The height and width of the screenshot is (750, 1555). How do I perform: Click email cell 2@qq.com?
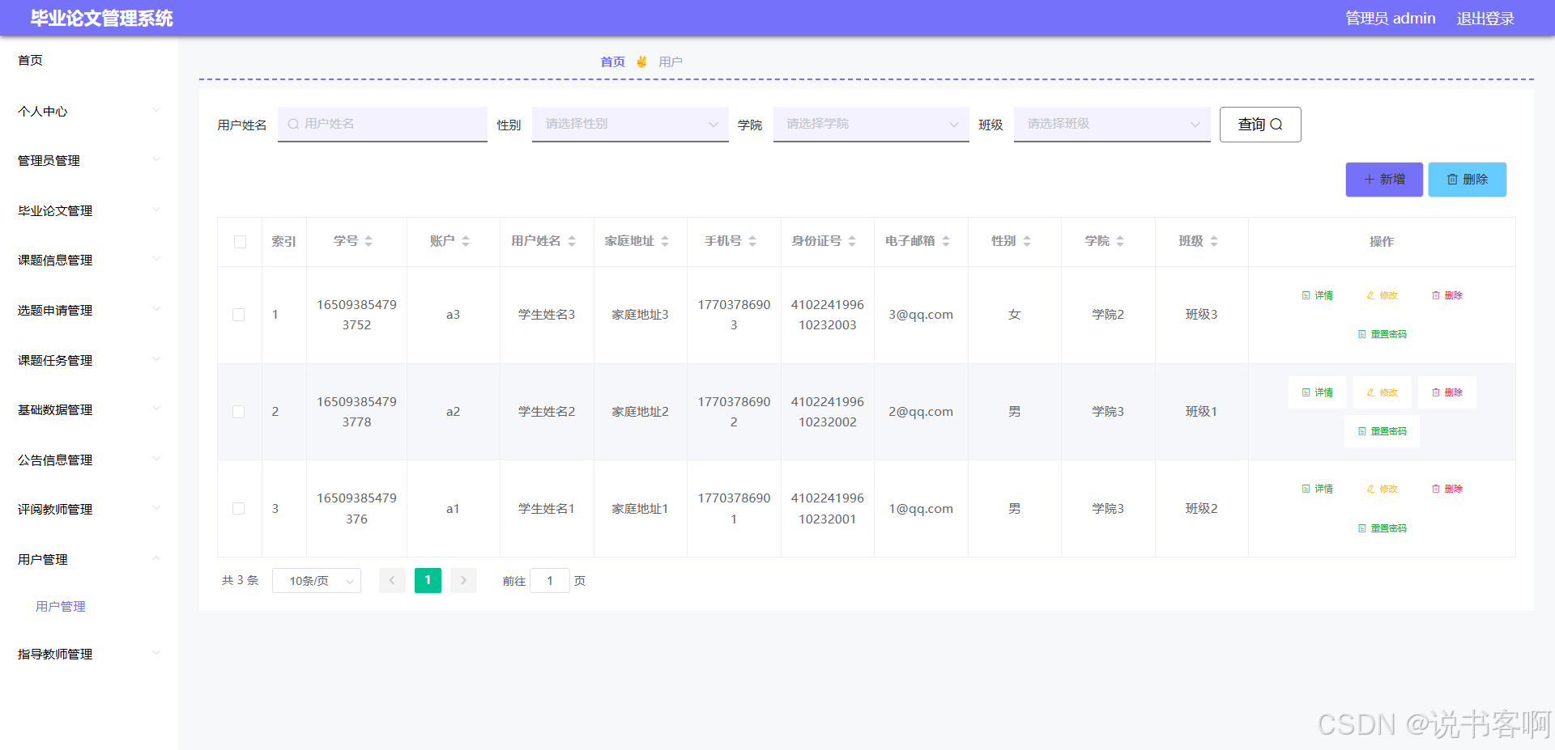(921, 412)
